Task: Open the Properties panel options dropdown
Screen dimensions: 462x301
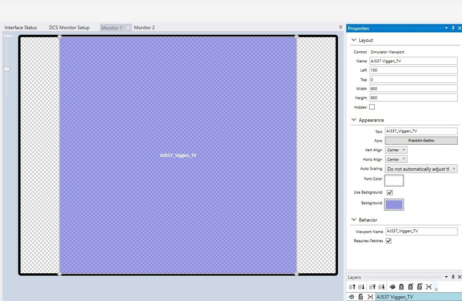Action: coord(446,28)
